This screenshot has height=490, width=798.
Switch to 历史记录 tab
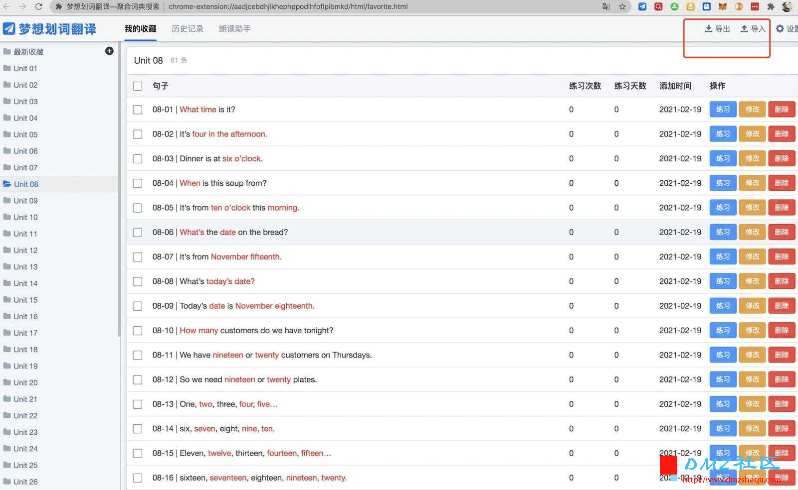coord(188,29)
